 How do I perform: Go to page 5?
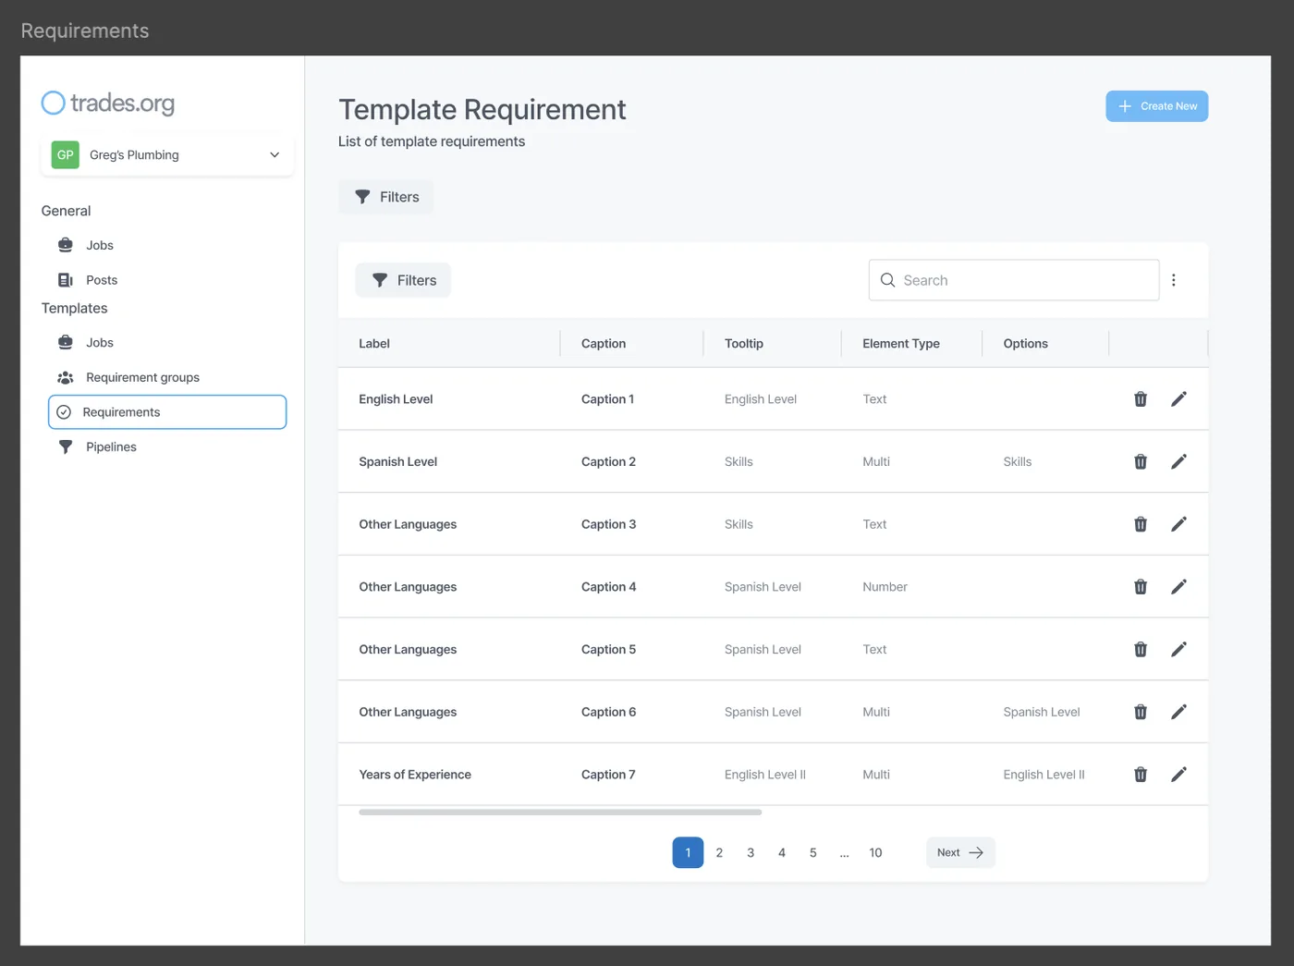pyautogui.click(x=813, y=853)
